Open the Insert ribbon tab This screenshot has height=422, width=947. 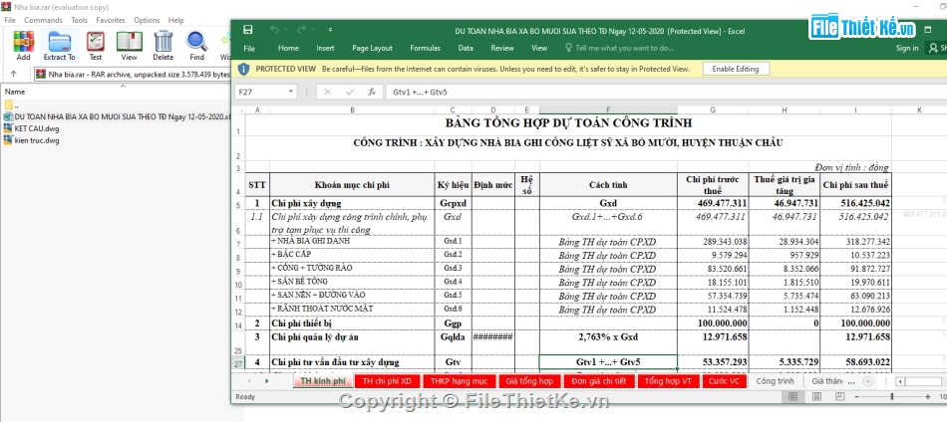325,48
